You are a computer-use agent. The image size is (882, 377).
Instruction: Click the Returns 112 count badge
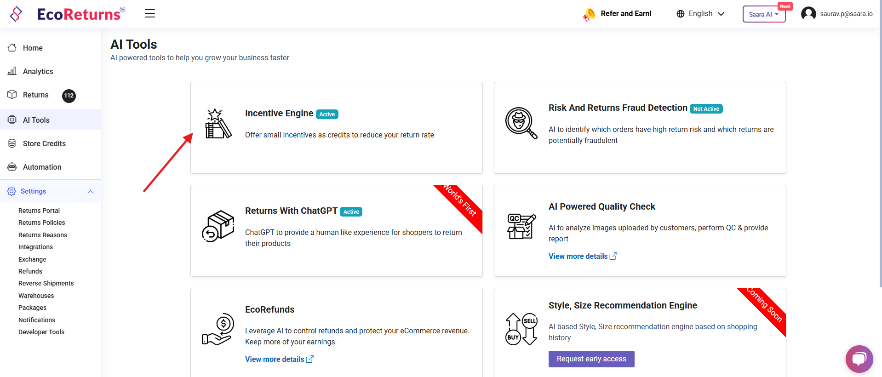point(69,96)
